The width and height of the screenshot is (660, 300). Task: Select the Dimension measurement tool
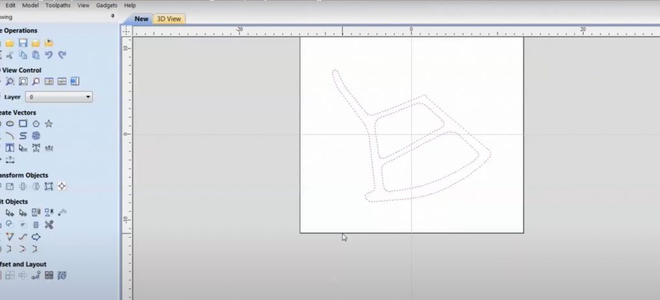point(10,160)
